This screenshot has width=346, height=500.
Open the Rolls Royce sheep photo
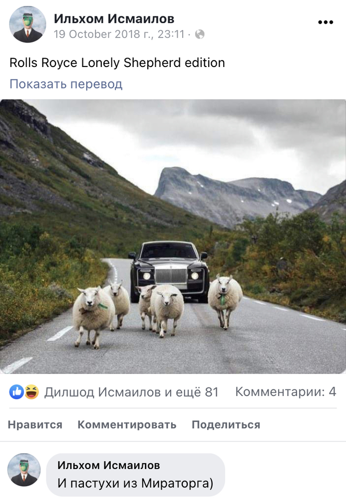pos(173,236)
